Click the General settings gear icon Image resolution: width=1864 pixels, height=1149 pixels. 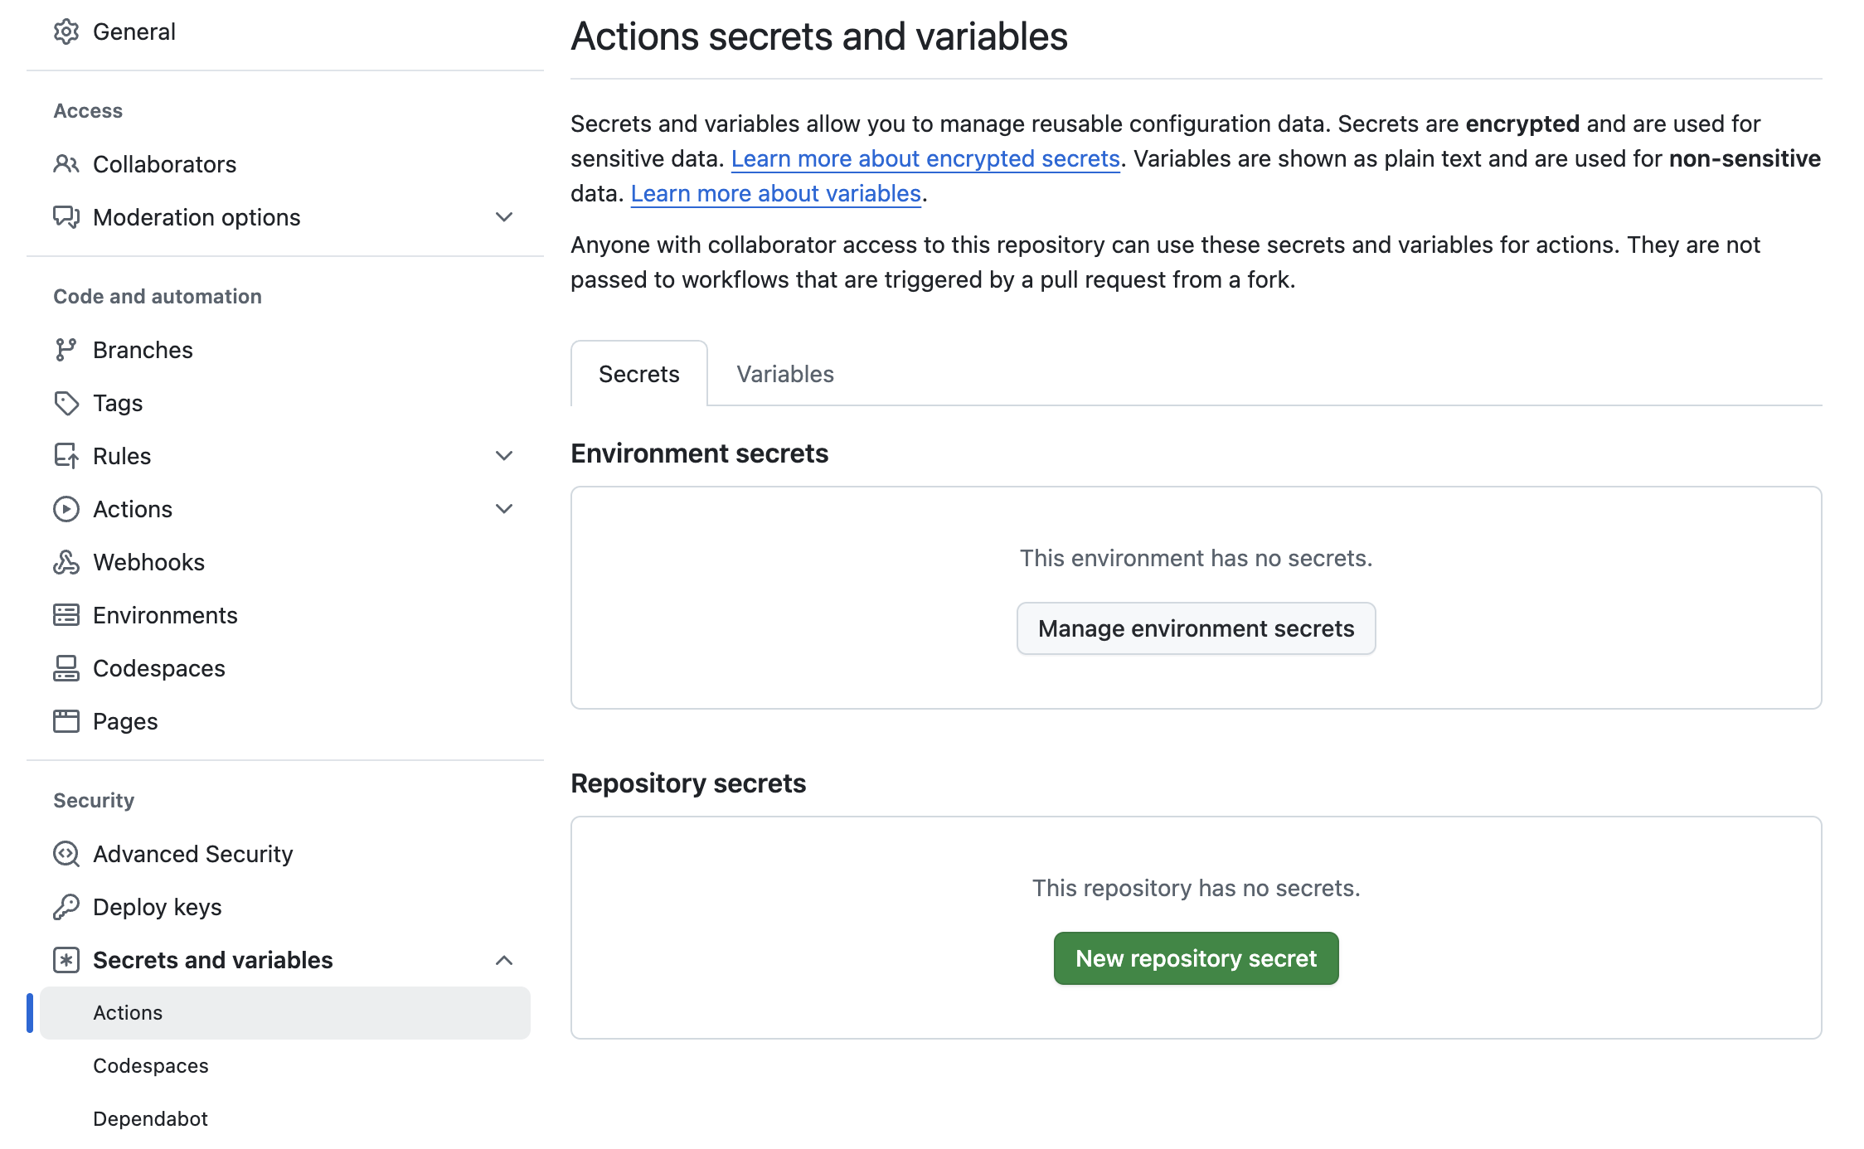pos(66,32)
